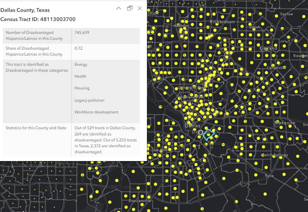This screenshot has width=308, height=212.
Task: Select the 'Health' category entry
Action: 80,76
